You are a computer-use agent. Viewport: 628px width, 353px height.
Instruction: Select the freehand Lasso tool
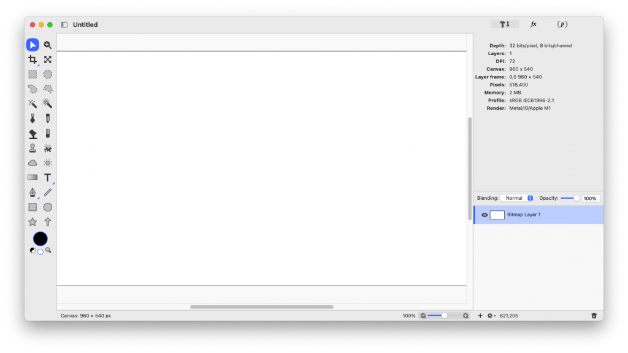tap(33, 89)
